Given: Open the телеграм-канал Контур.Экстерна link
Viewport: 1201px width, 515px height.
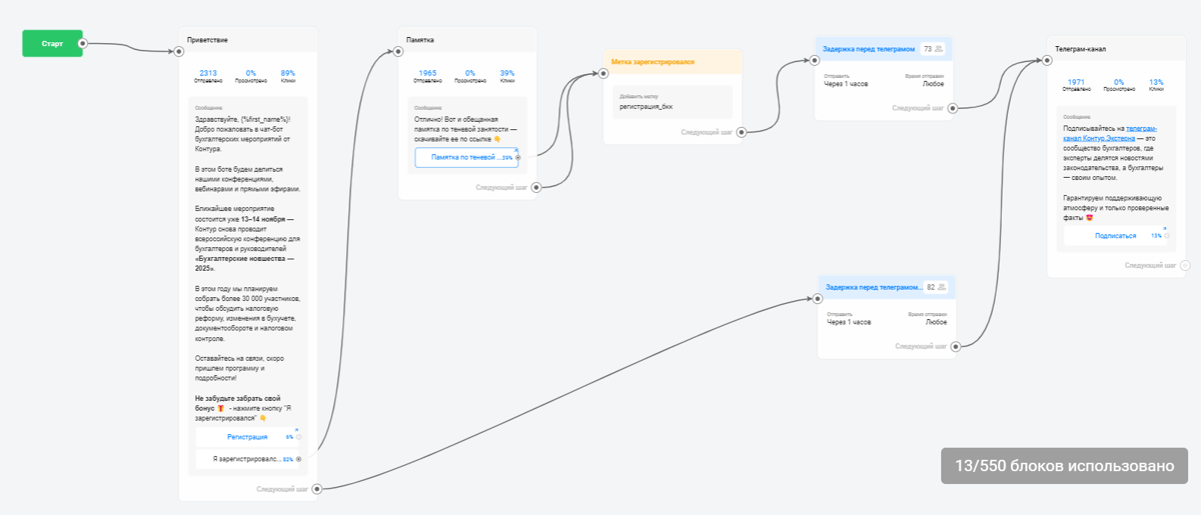Looking at the screenshot, I should pyautogui.click(x=1109, y=133).
